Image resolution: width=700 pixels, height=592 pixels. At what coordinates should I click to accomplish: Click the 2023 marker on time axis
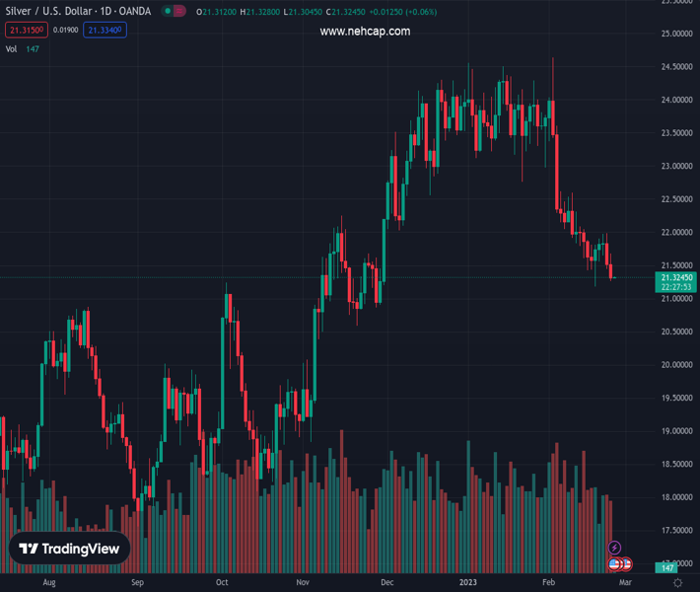[x=469, y=583]
